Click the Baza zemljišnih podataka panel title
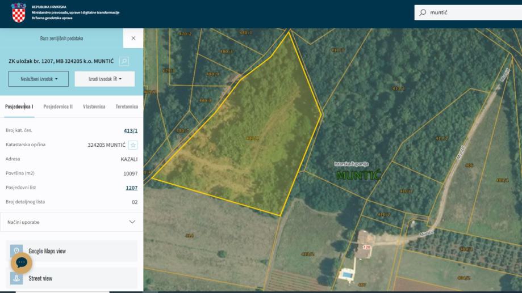The image size is (522, 293). 61,39
